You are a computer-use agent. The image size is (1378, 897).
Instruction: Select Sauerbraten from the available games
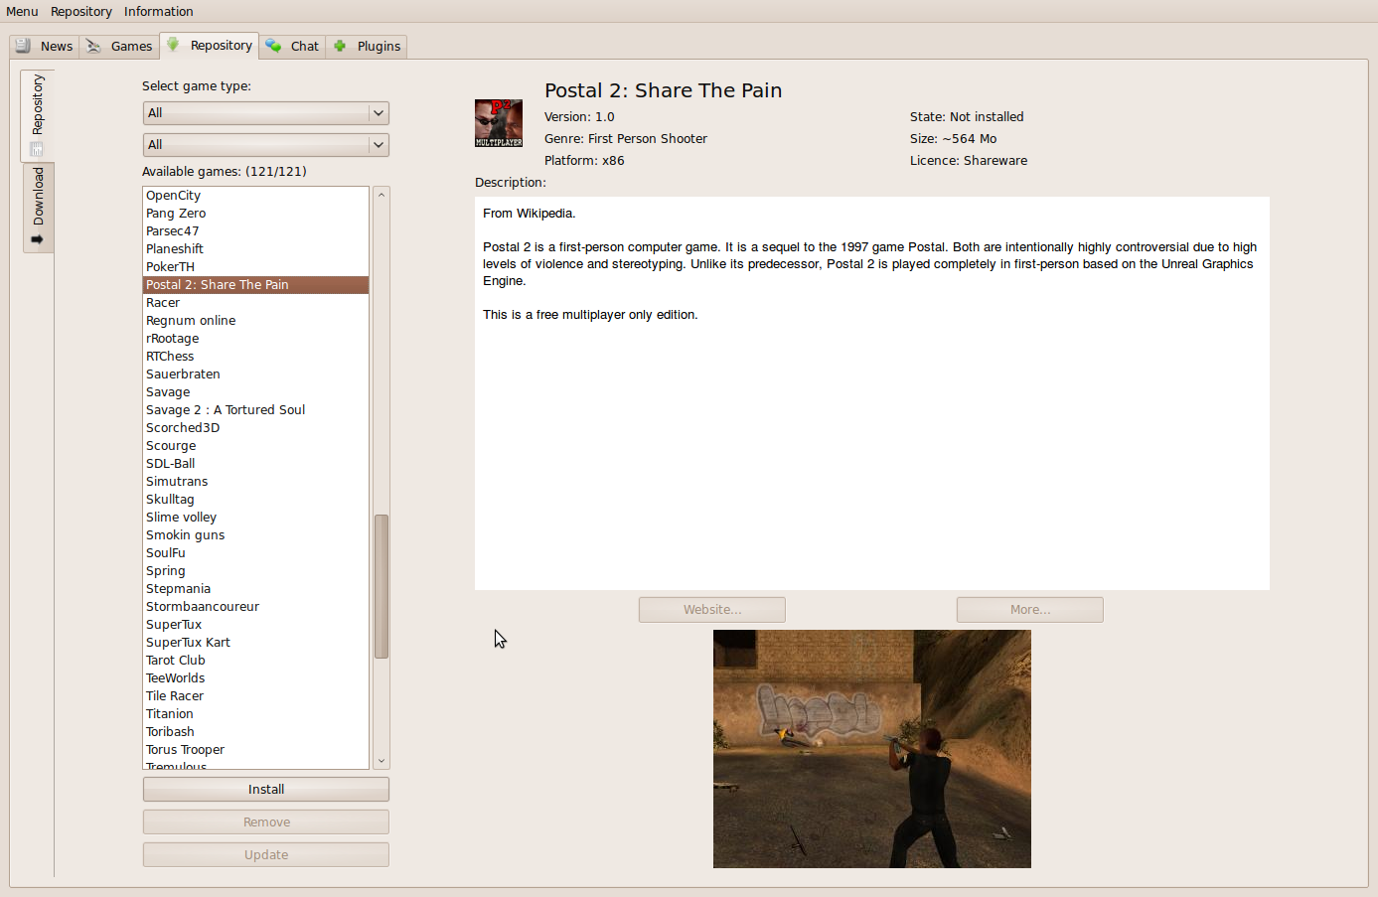tap(183, 374)
